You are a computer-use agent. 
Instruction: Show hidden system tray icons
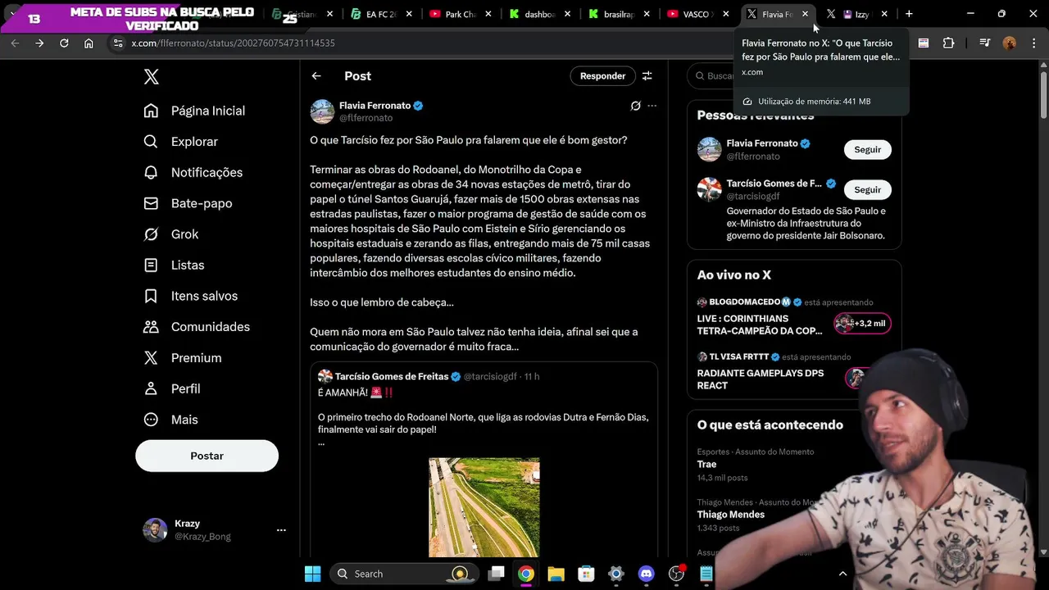(842, 574)
